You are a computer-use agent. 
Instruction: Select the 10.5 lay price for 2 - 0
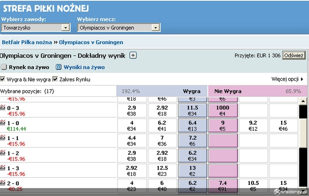(253, 186)
